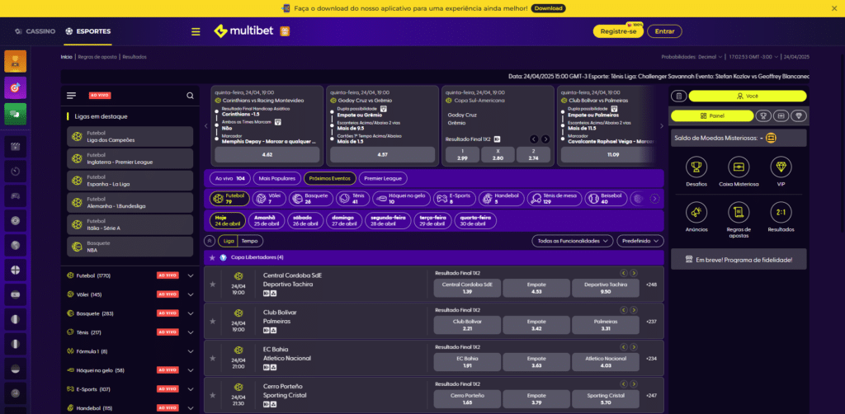Open the orange trophy sidebar icon
The height and width of the screenshot is (414, 845).
[x=15, y=61]
